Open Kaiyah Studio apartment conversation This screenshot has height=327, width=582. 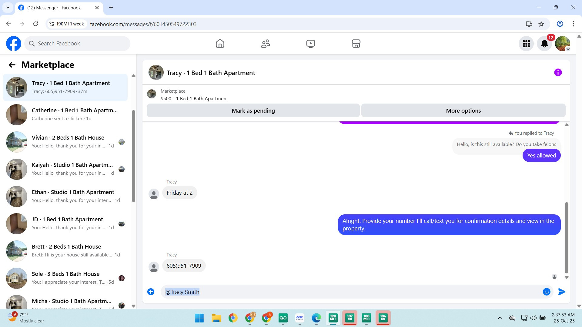tap(65, 169)
